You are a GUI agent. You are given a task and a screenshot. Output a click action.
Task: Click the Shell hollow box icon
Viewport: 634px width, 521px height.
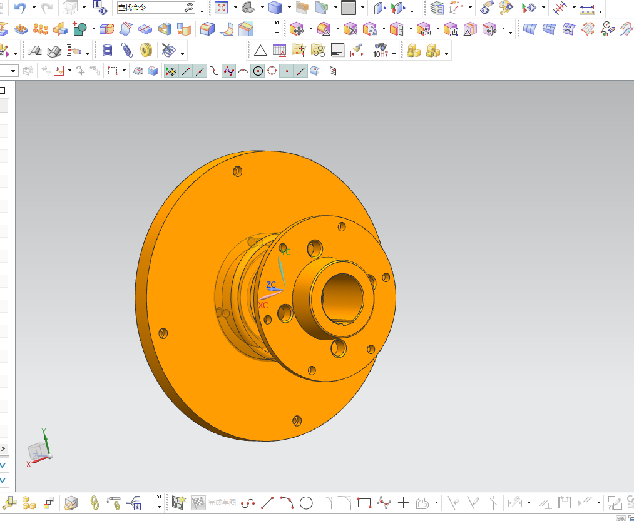click(165, 29)
